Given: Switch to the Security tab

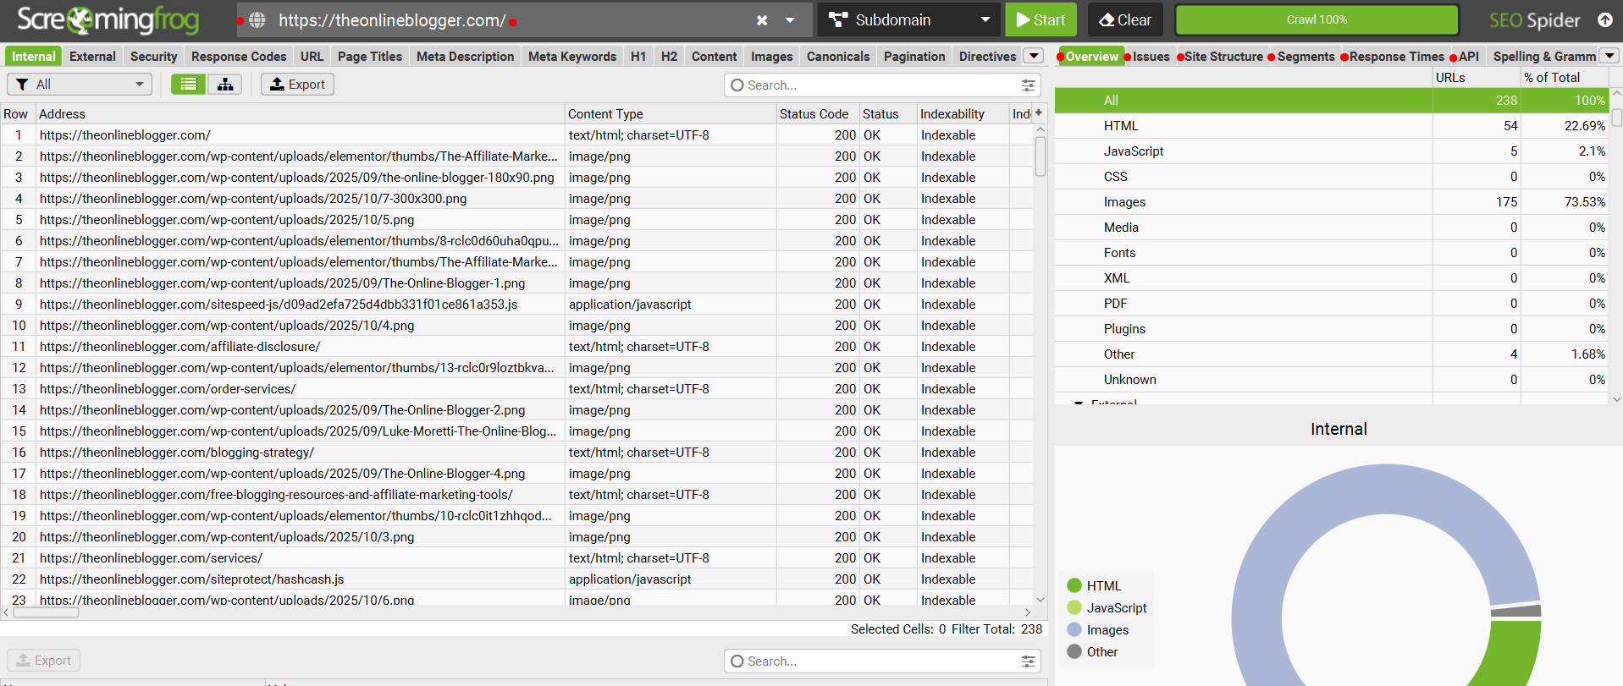Looking at the screenshot, I should coord(153,56).
